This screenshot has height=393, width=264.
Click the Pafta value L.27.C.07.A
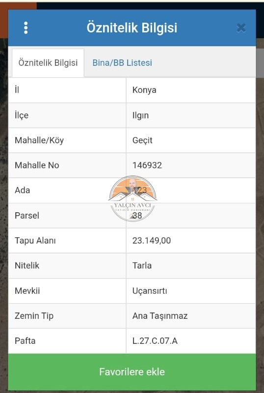155,341
